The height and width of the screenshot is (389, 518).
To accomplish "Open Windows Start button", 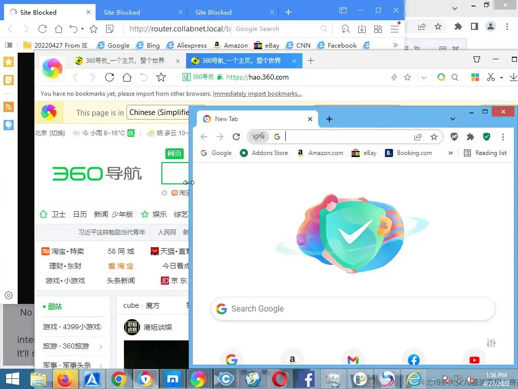I will click(x=13, y=379).
